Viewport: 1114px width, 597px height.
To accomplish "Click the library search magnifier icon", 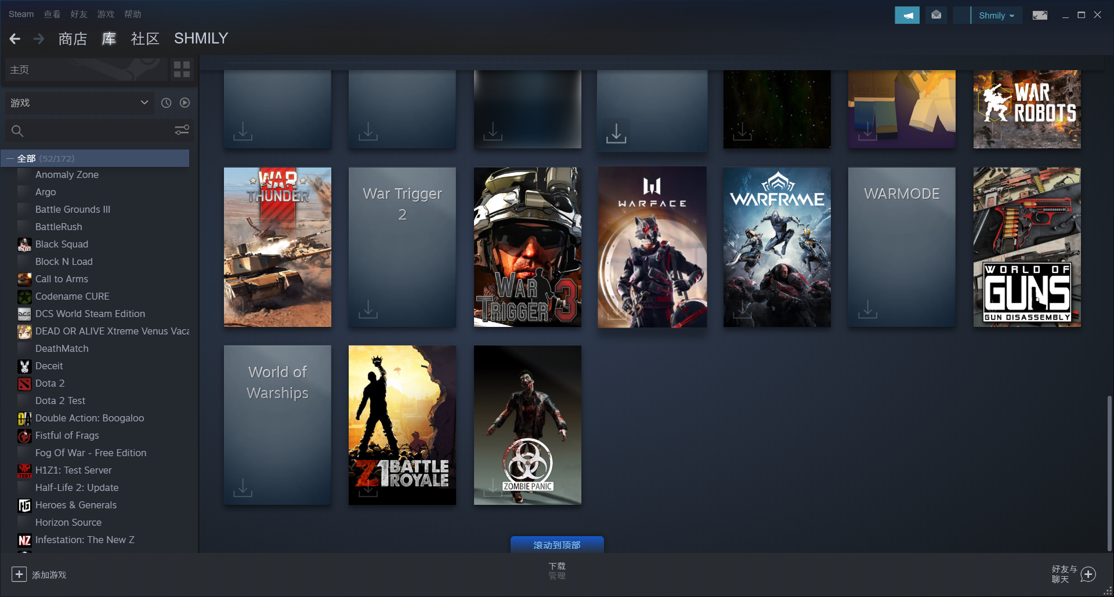I will click(x=17, y=131).
